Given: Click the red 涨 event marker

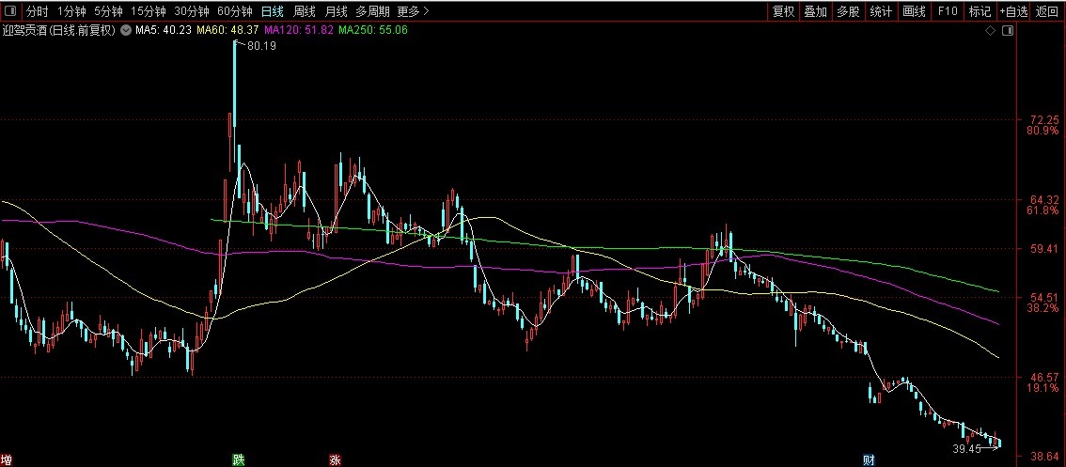Looking at the screenshot, I should [335, 459].
